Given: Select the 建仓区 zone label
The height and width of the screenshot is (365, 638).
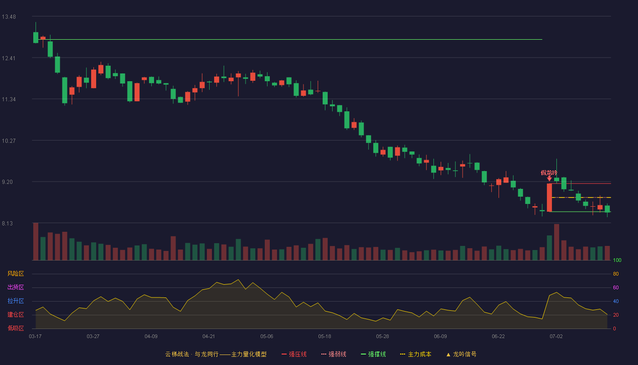Looking at the screenshot, I should (x=15, y=315).
